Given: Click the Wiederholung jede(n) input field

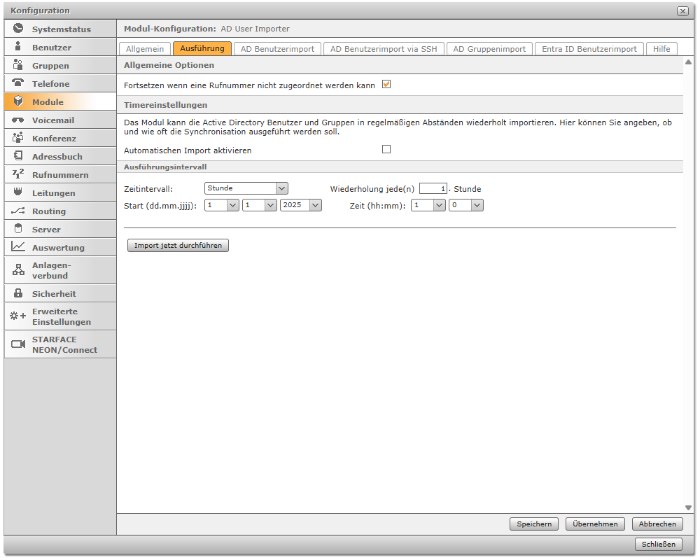Looking at the screenshot, I should tap(433, 188).
